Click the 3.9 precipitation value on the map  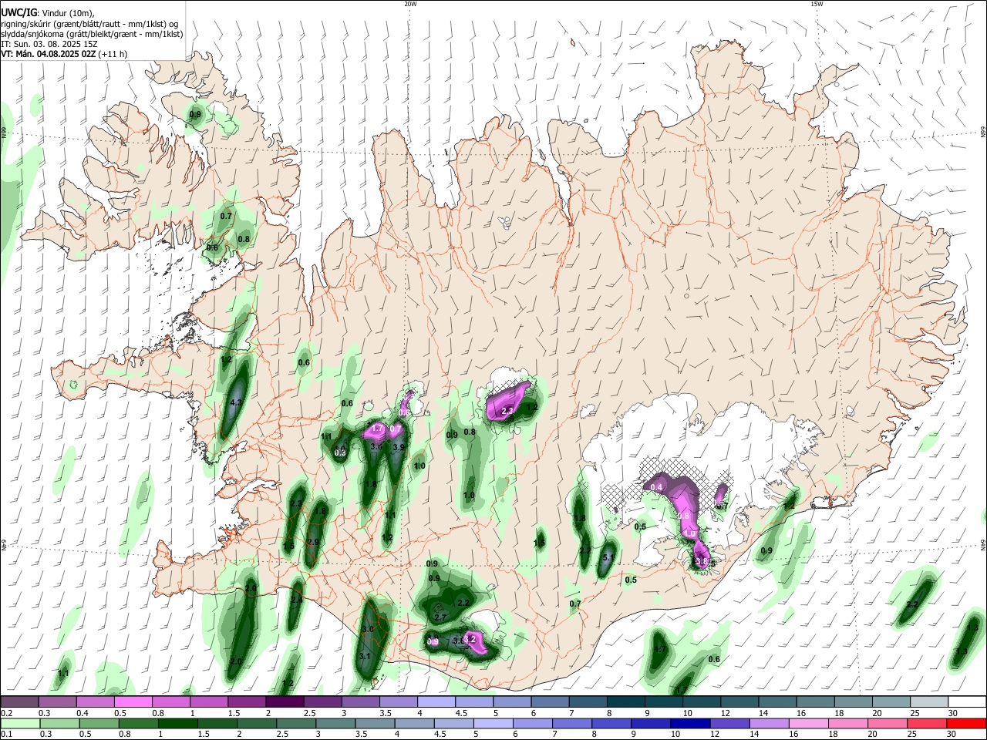[x=399, y=447]
